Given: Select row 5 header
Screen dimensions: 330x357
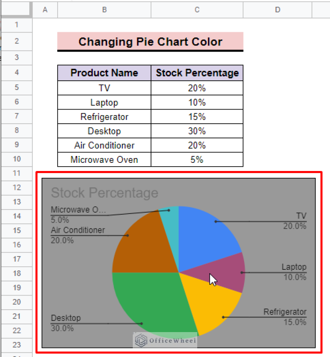Looking at the screenshot, I should click(x=17, y=88).
